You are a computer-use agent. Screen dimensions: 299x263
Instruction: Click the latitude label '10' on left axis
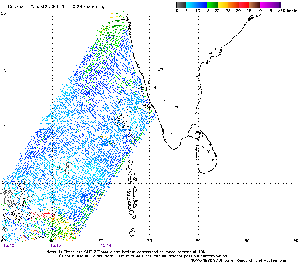pos(3,127)
